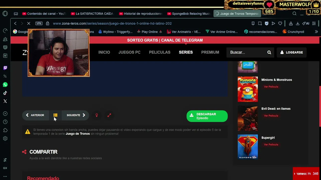Submit search with magnifier button
The image size is (321, 180).
pyautogui.click(x=269, y=52)
